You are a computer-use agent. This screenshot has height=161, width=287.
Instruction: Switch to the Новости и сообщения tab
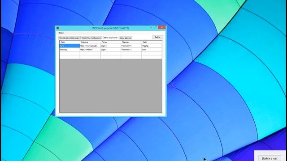pyautogui.click(x=91, y=38)
